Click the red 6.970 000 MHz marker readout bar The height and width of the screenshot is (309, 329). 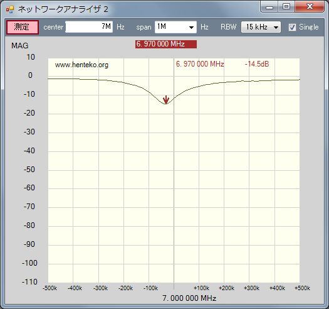pyautogui.click(x=166, y=44)
